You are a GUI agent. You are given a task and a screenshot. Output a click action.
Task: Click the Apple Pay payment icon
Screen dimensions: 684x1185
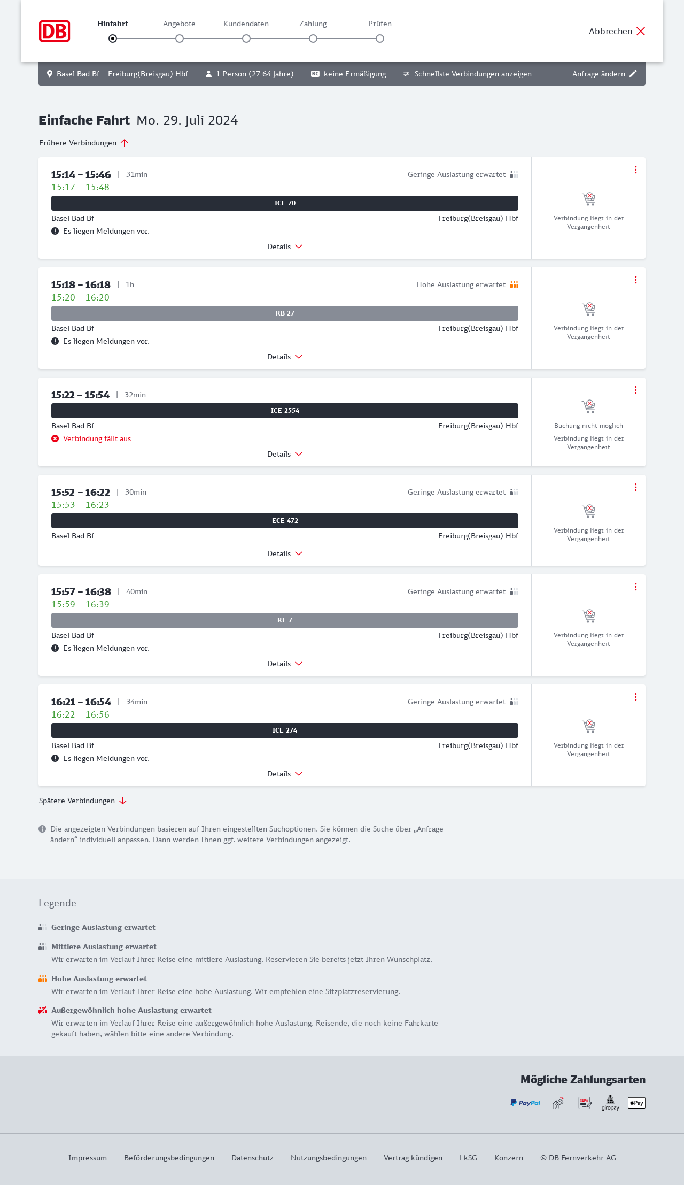coord(636,1103)
